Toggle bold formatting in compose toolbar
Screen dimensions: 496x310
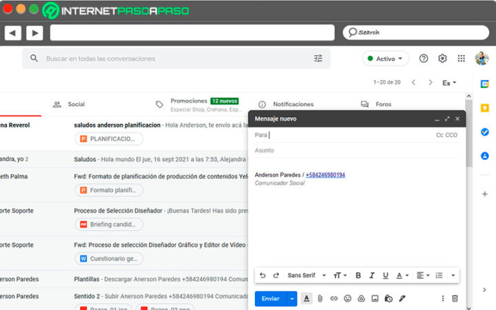pyautogui.click(x=358, y=276)
